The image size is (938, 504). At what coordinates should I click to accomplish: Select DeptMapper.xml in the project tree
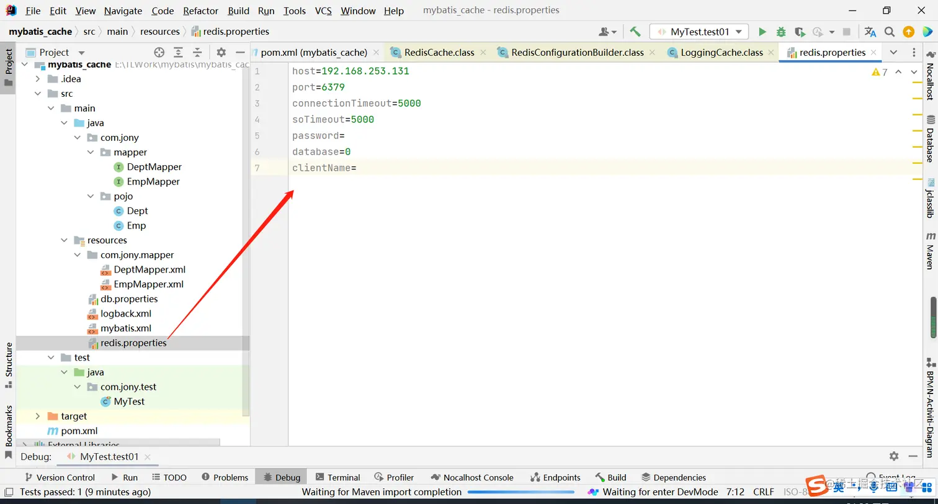tap(150, 269)
